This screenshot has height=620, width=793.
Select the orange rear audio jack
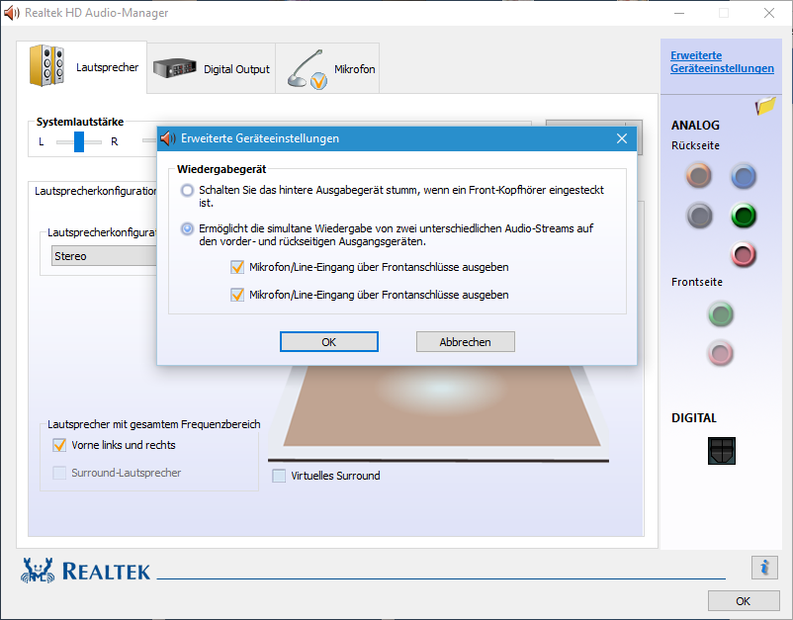click(x=699, y=176)
